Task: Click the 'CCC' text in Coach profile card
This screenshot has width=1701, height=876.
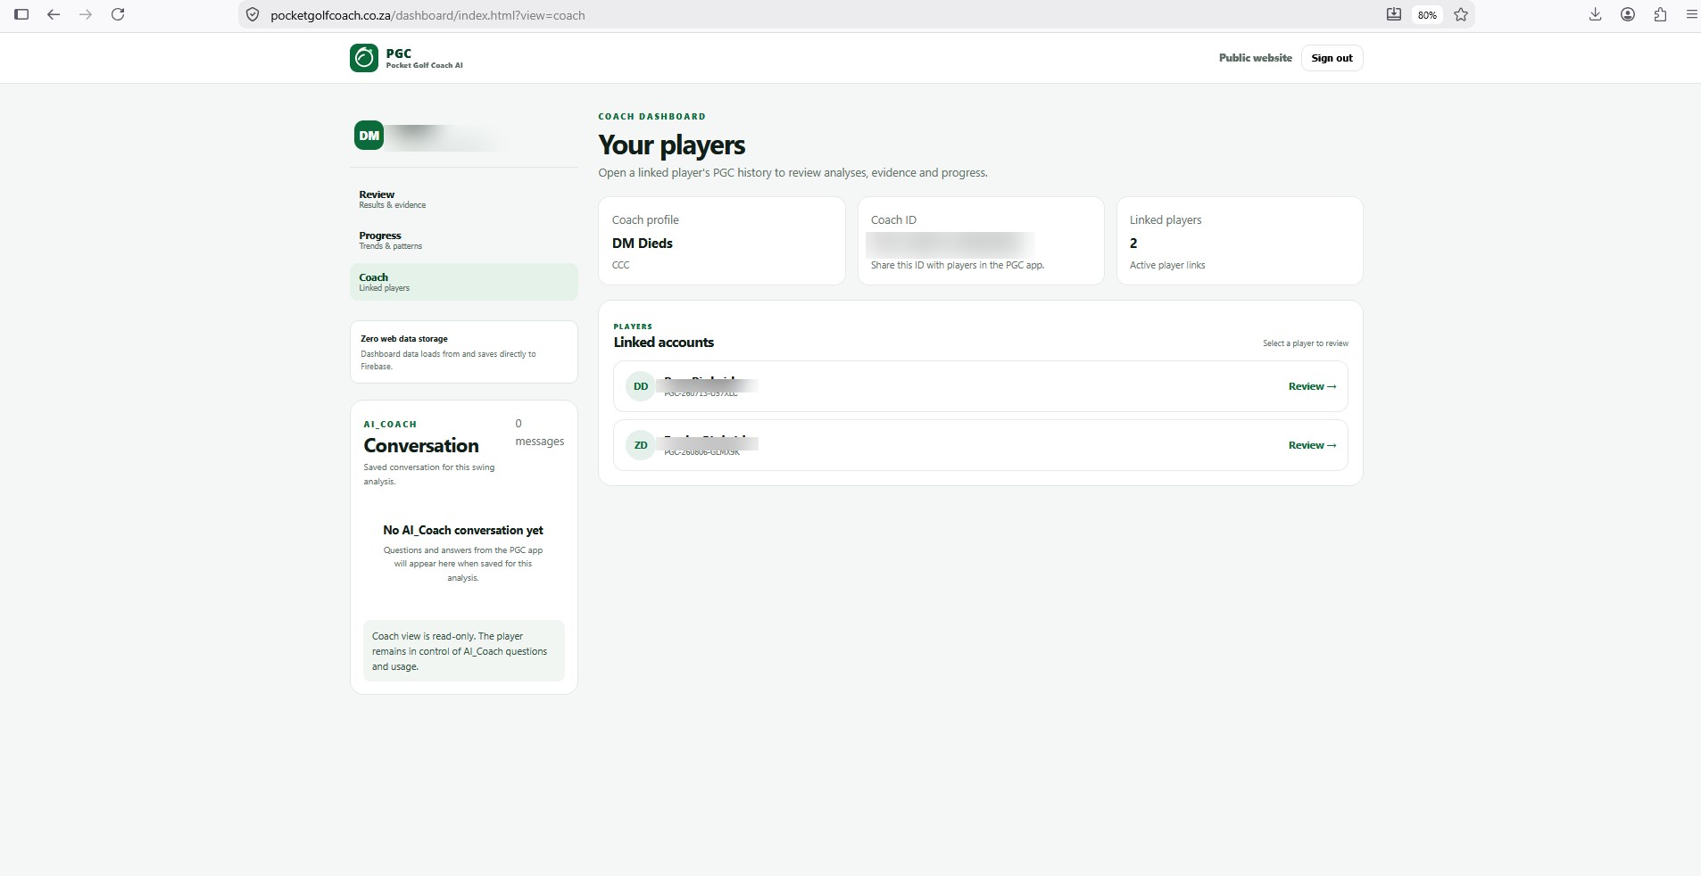Action: [620, 265]
